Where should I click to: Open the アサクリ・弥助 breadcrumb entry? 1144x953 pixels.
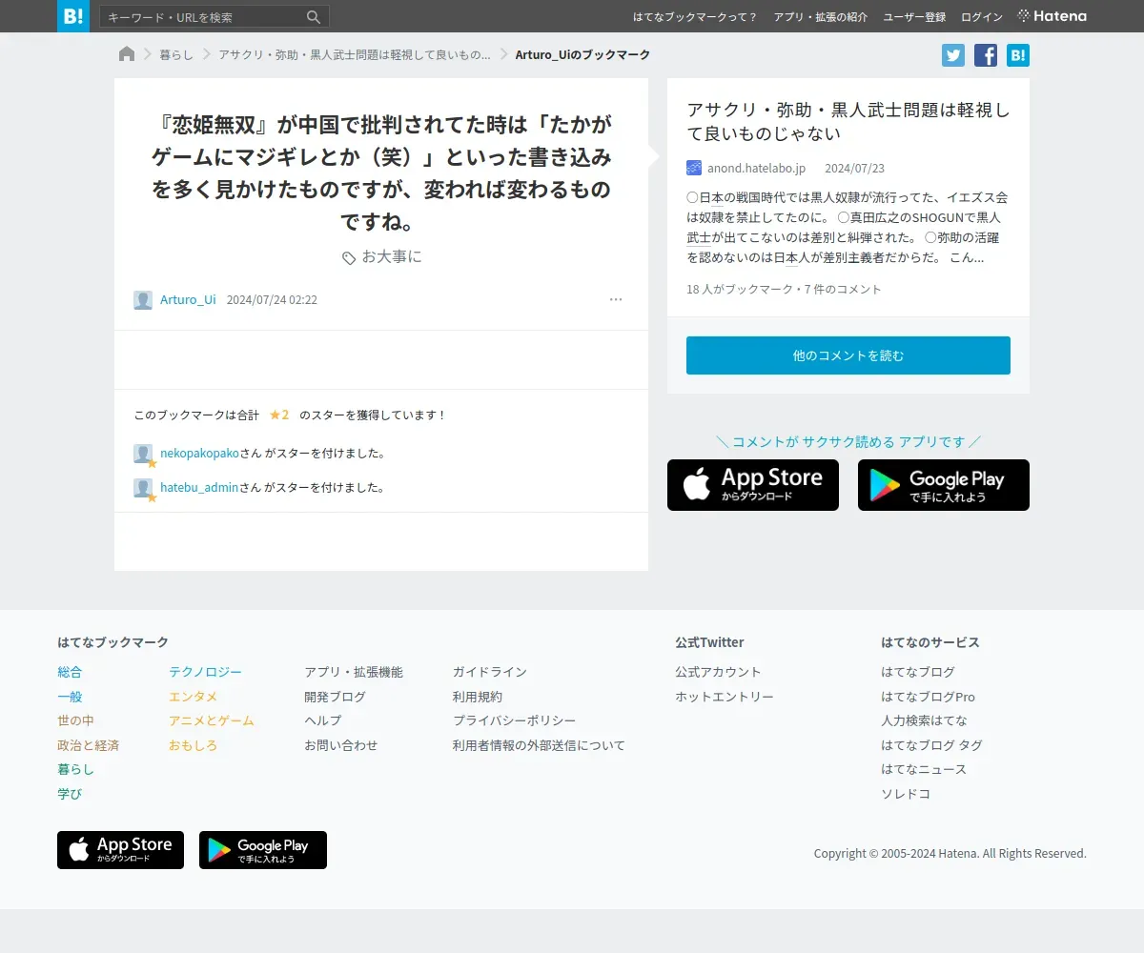355,55
